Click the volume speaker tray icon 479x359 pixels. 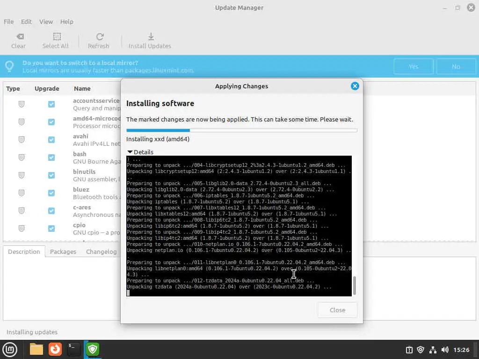click(445, 350)
